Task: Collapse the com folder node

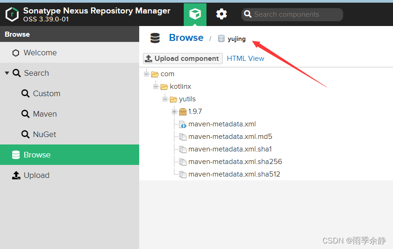Action: tap(146, 74)
